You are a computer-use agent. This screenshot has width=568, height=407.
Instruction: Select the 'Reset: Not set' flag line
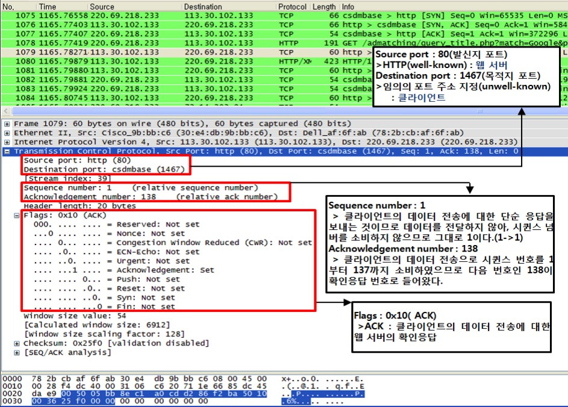(109, 288)
